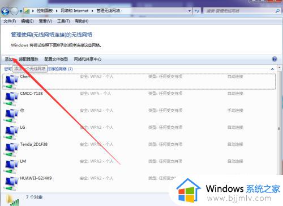This screenshot has height=206, width=283.
Task: Open the 查看(V) menu
Action: 45,21
